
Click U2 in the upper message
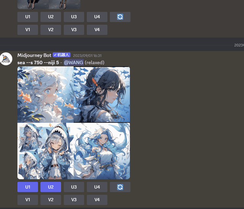[51, 17]
